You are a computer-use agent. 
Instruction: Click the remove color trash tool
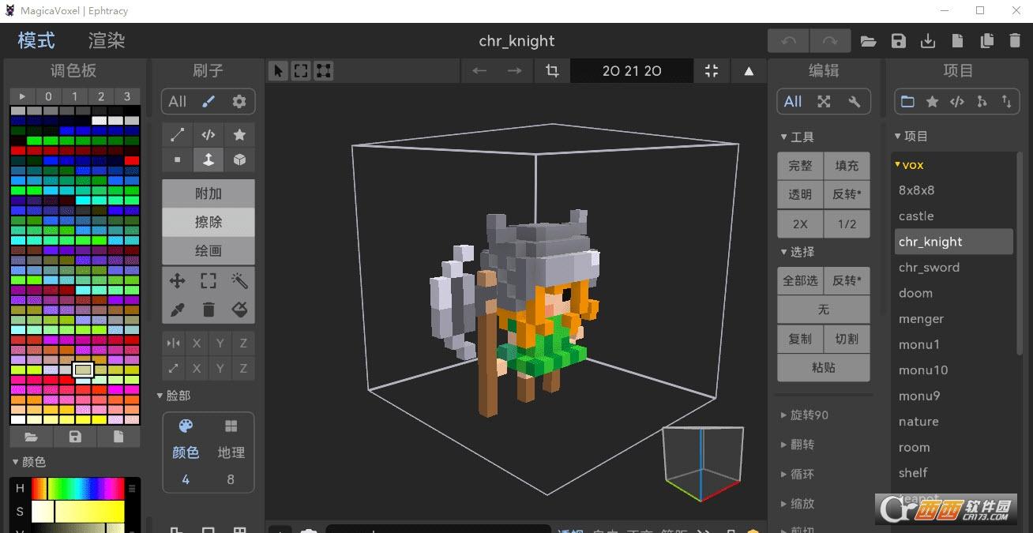point(208,310)
